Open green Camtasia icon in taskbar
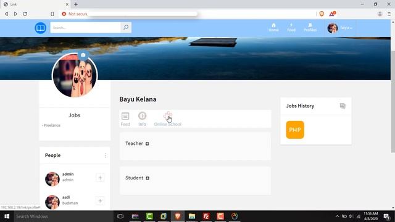 pos(149,216)
